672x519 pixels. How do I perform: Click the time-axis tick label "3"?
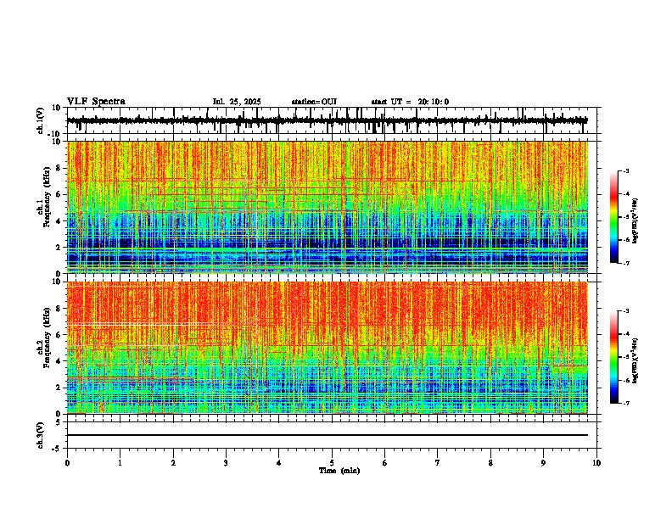tap(226, 463)
